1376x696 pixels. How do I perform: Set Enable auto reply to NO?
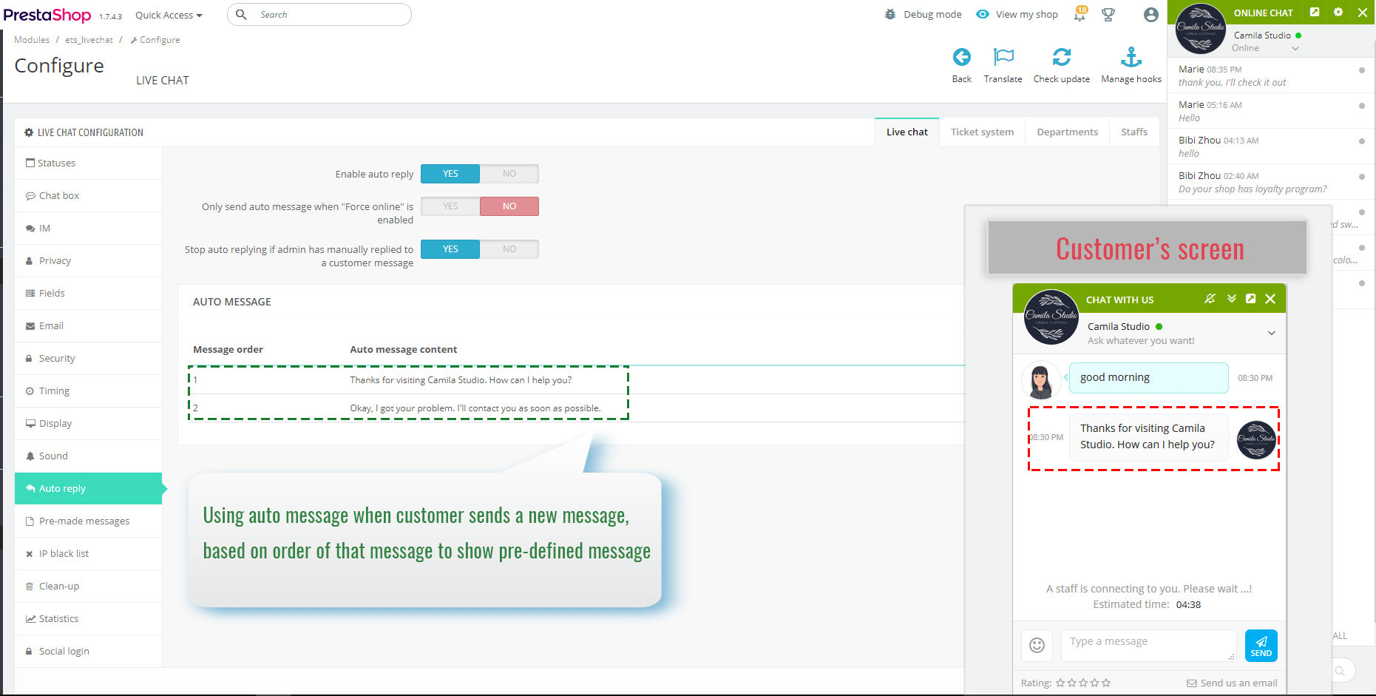point(509,174)
